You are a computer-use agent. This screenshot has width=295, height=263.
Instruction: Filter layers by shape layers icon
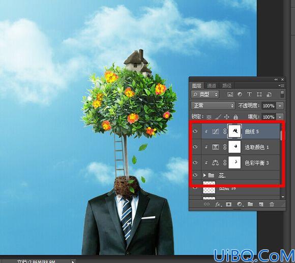pos(259,94)
